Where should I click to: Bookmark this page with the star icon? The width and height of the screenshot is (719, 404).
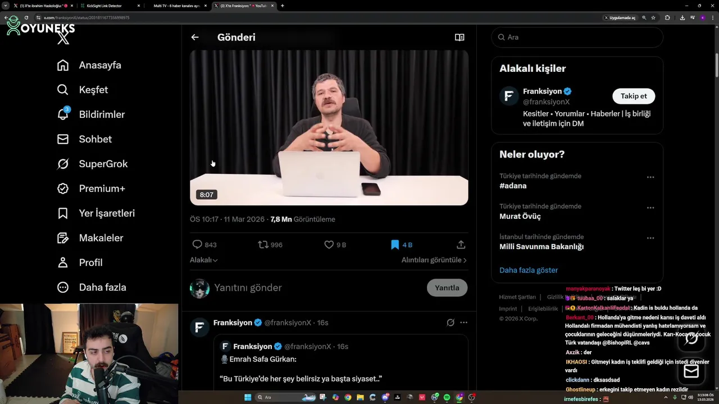click(x=653, y=17)
